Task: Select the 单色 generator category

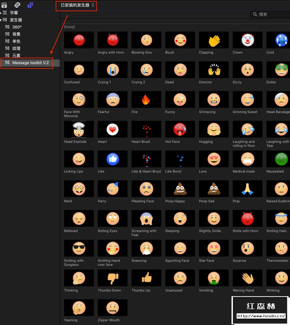Action: 16,41
